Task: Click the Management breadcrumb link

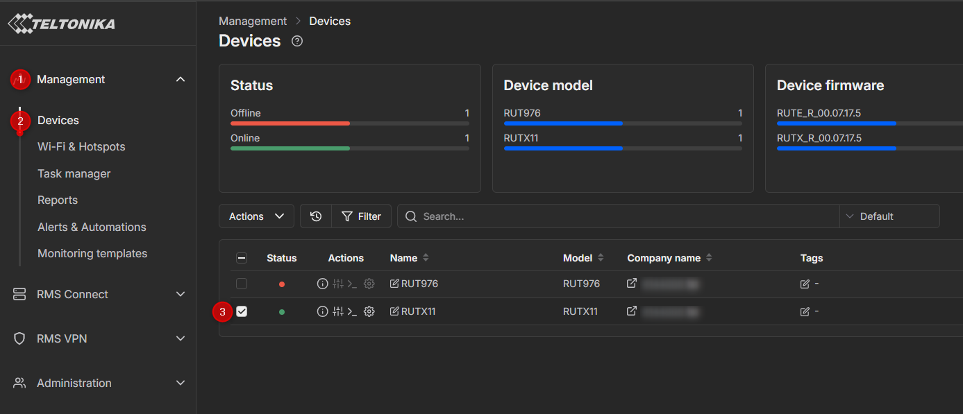Action: [x=253, y=21]
